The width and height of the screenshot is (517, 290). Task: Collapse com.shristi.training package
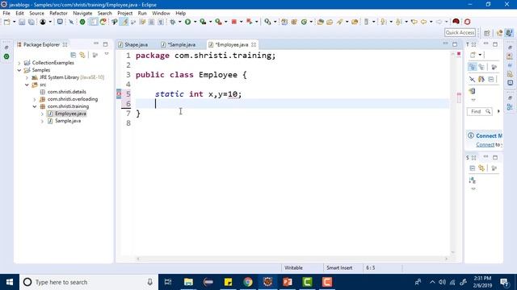35,106
